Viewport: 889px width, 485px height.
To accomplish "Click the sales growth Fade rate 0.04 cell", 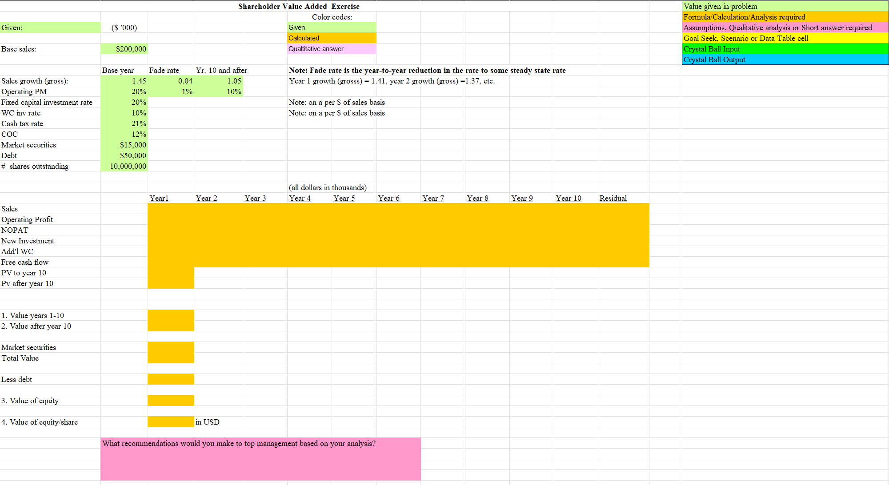I will pyautogui.click(x=171, y=81).
